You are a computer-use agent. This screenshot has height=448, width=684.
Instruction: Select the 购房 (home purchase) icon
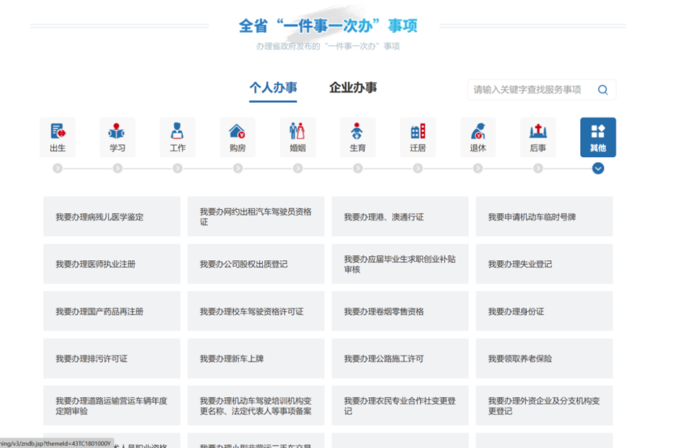pyautogui.click(x=237, y=137)
